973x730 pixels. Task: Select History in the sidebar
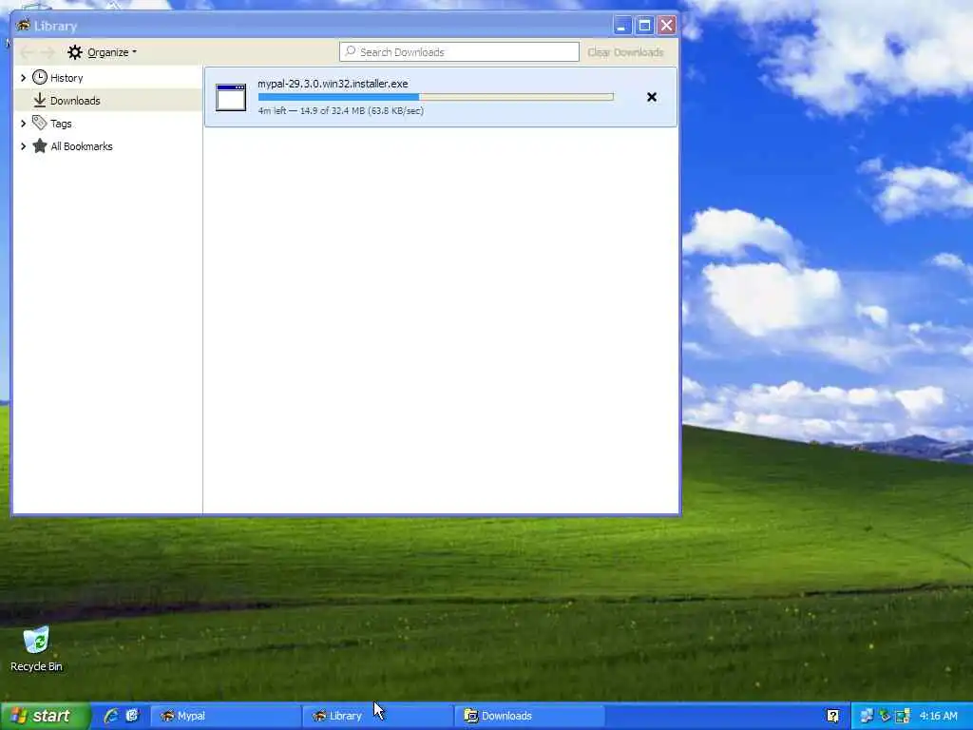67,78
